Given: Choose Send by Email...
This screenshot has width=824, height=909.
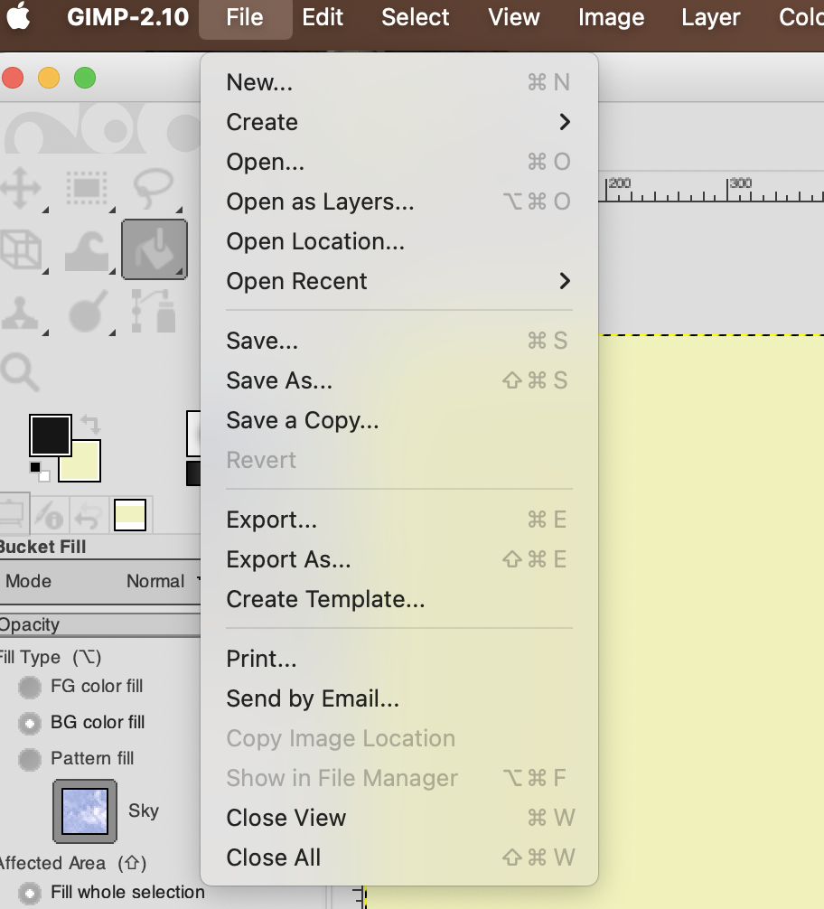Looking at the screenshot, I should click(x=399, y=698).
